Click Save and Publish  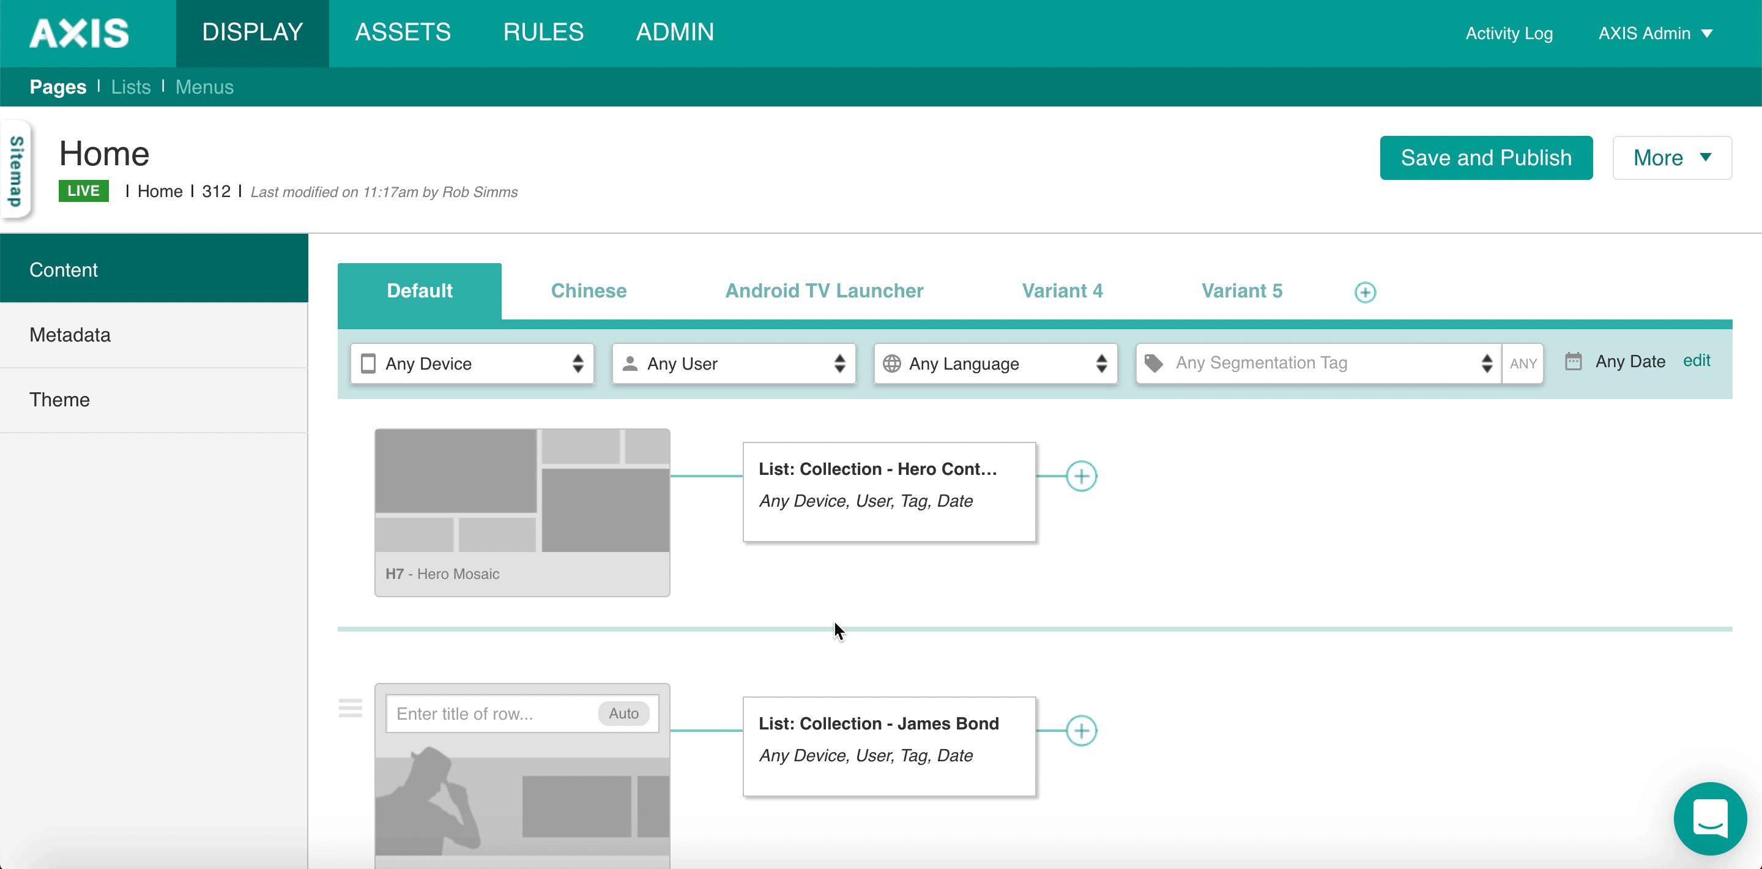1485,158
